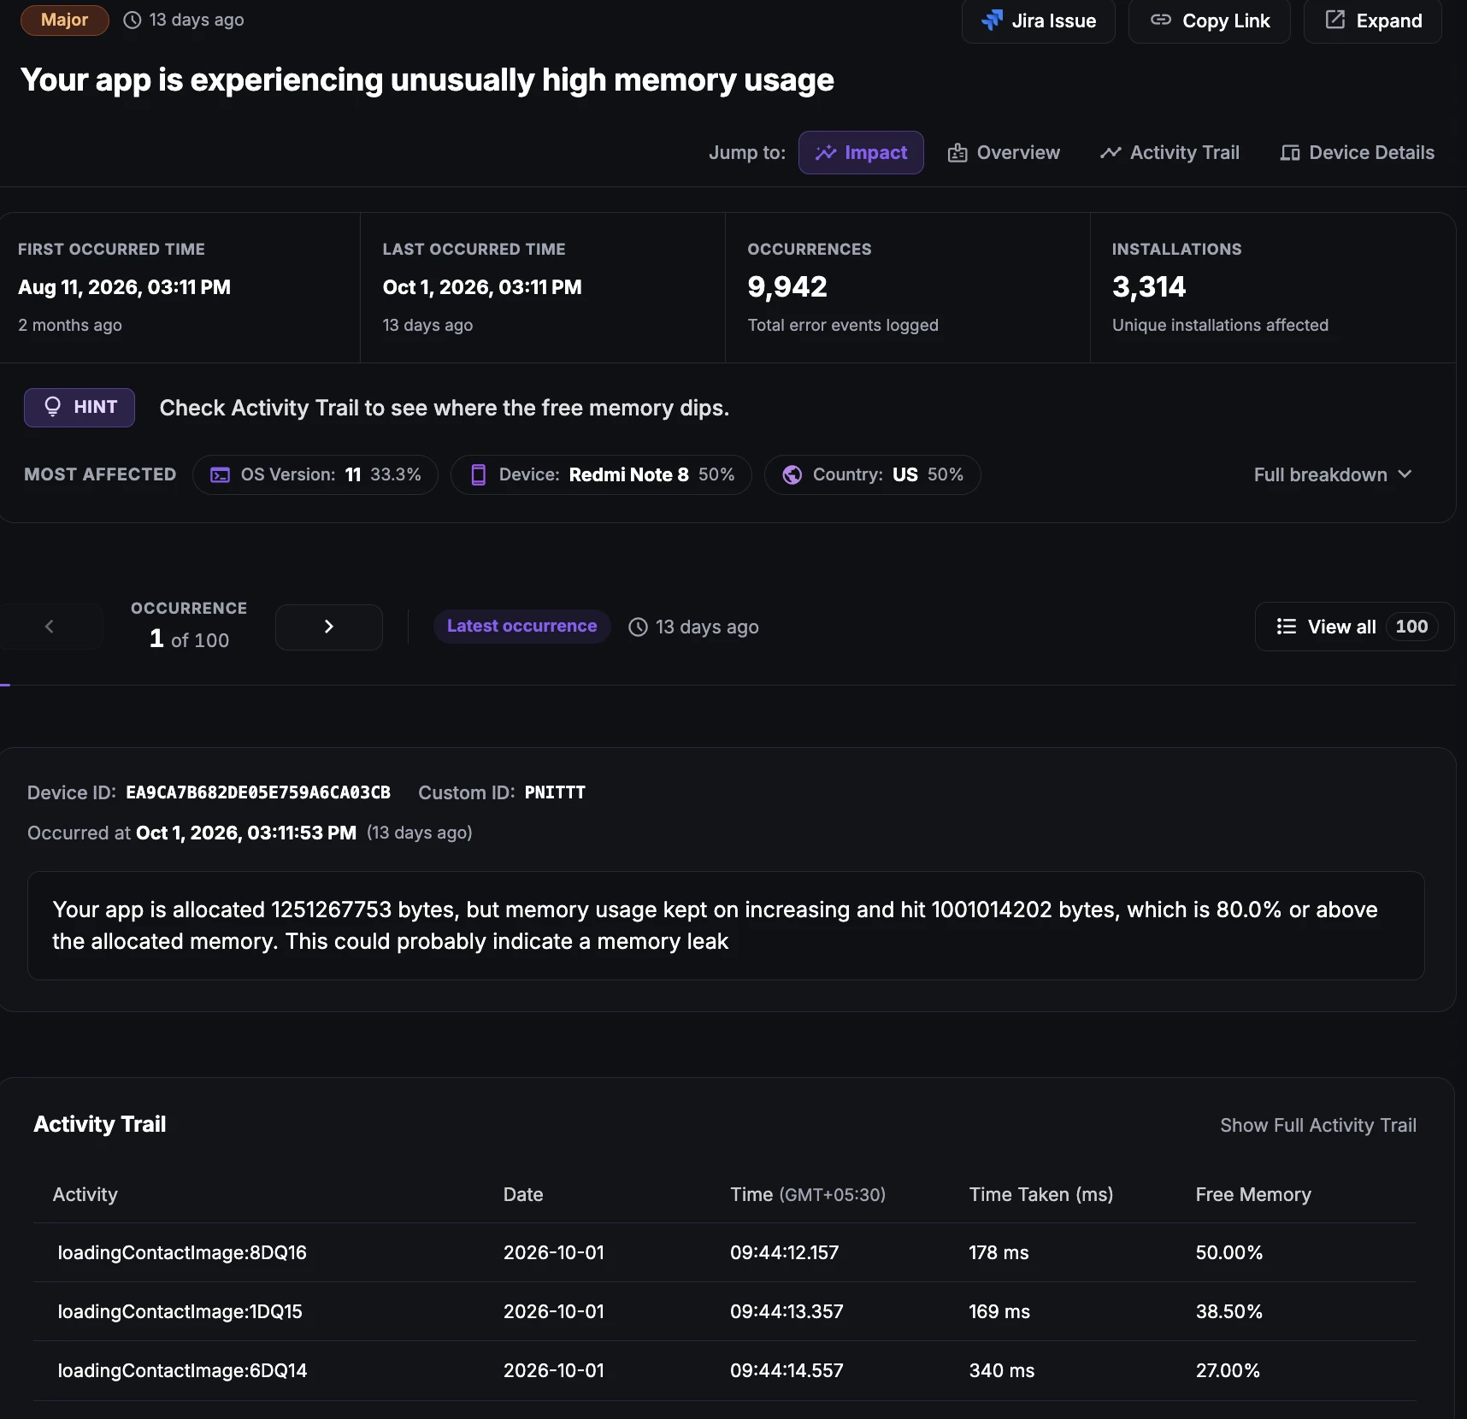Click time 09:44:12.157 cell
Image resolution: width=1467 pixels, height=1419 pixels.
785,1252
